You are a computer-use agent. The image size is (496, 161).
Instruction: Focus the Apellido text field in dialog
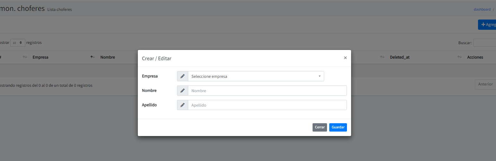267,105
